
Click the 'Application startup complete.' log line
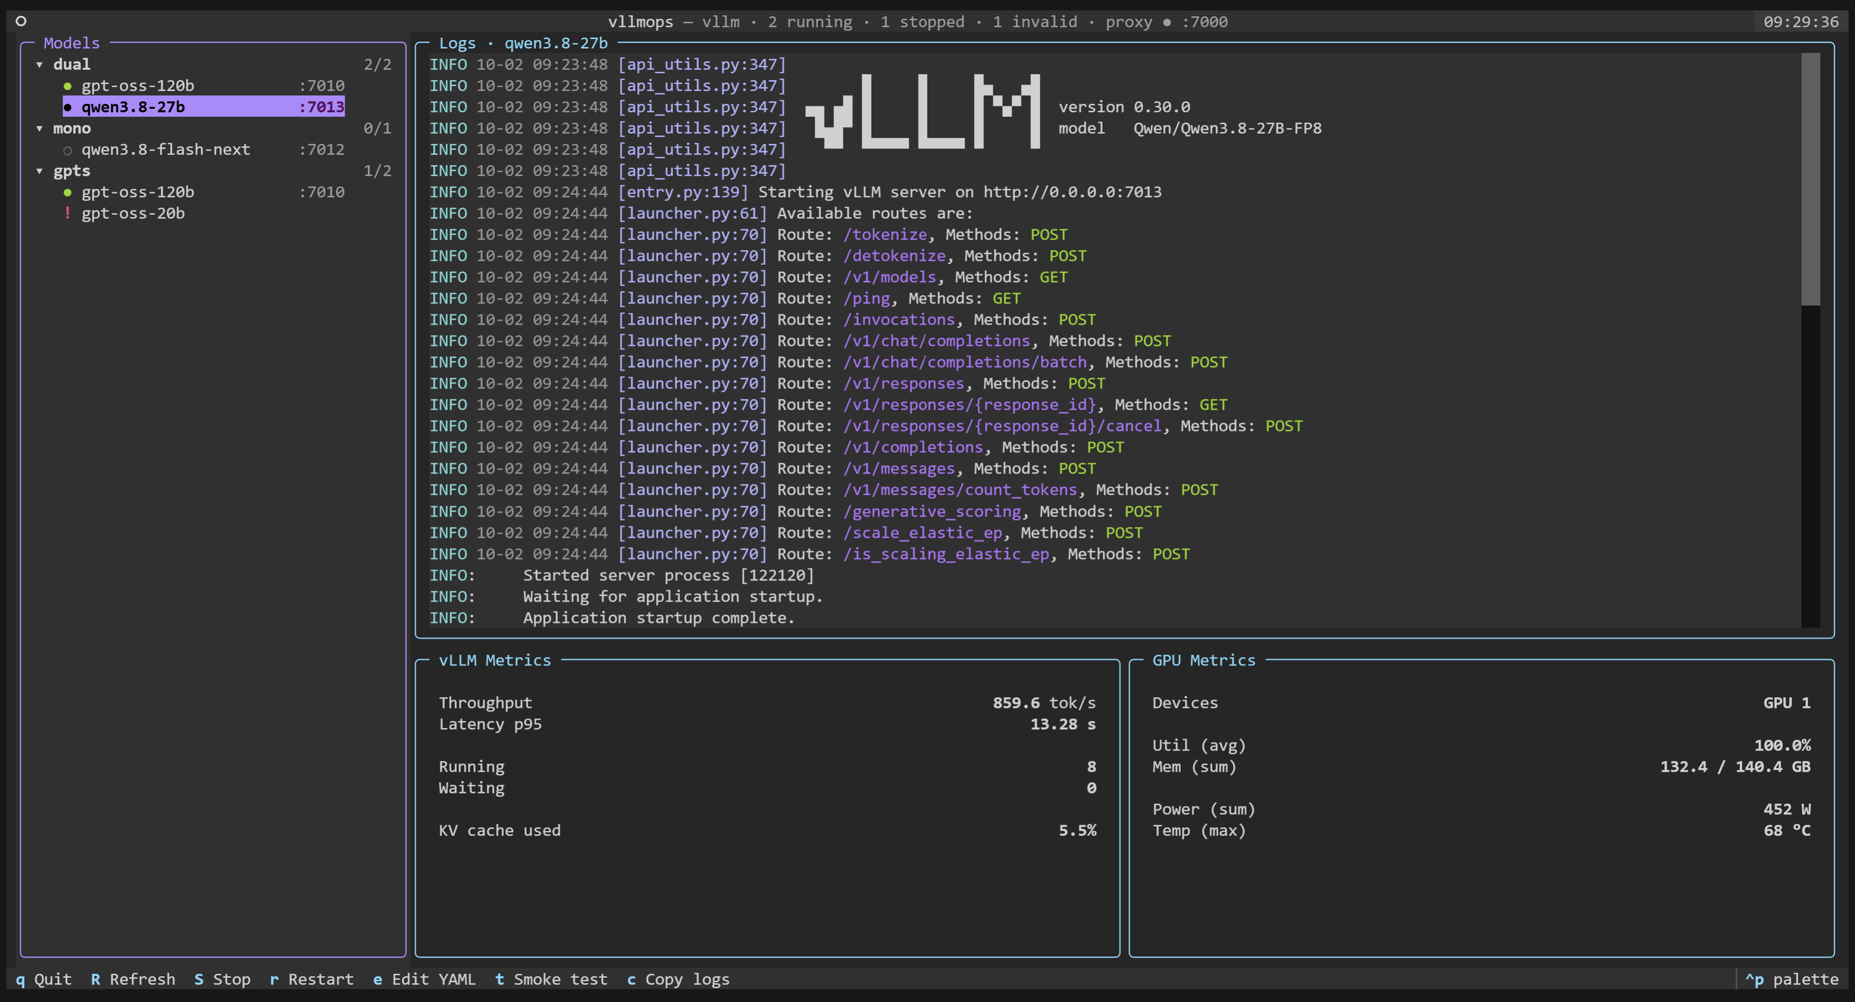pyautogui.click(x=612, y=618)
